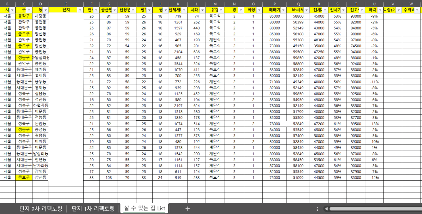Screen dimensions: 422x214
Task: Open the kb시세 column filter dropdown
Action: pos(307,10)
